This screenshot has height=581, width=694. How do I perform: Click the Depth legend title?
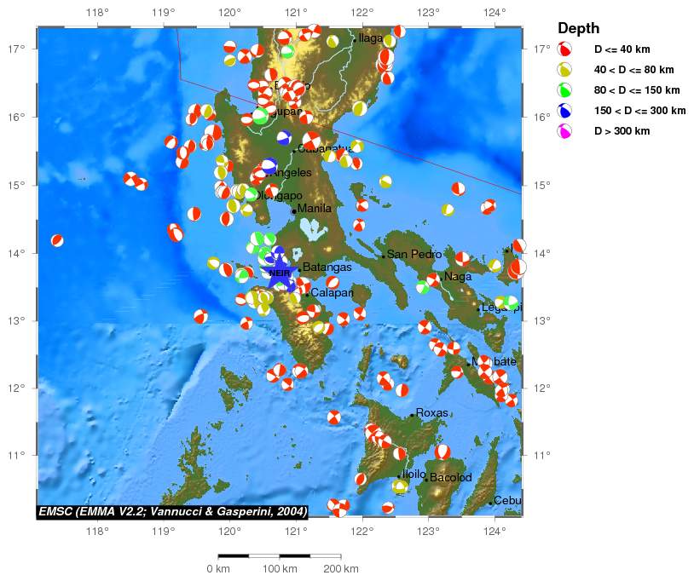(578, 28)
